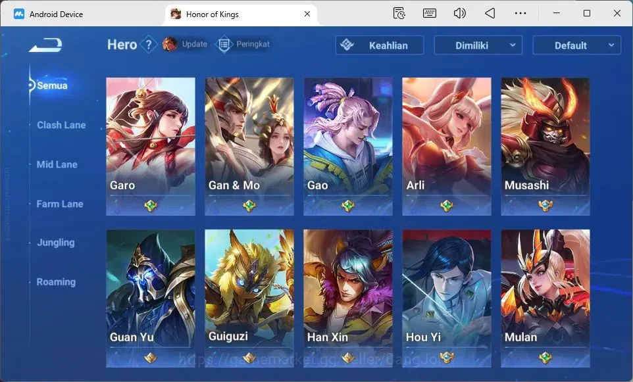Click the volume speaker icon

pos(459,13)
